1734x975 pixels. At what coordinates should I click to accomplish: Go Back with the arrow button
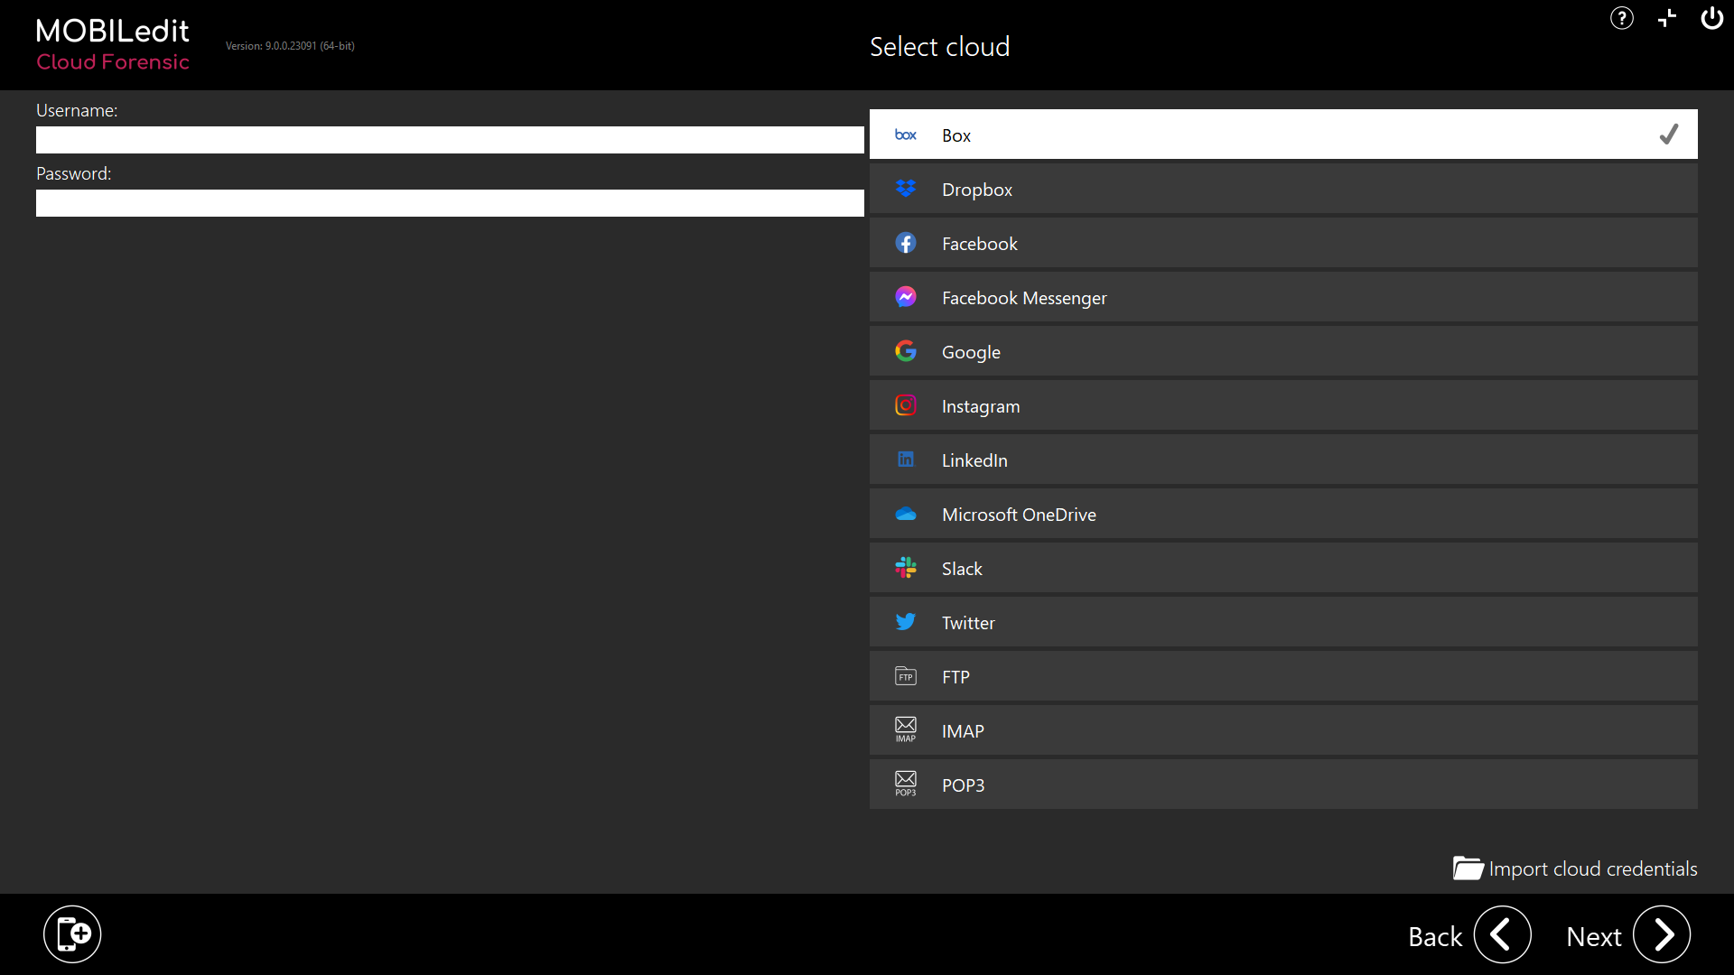pos(1502,935)
